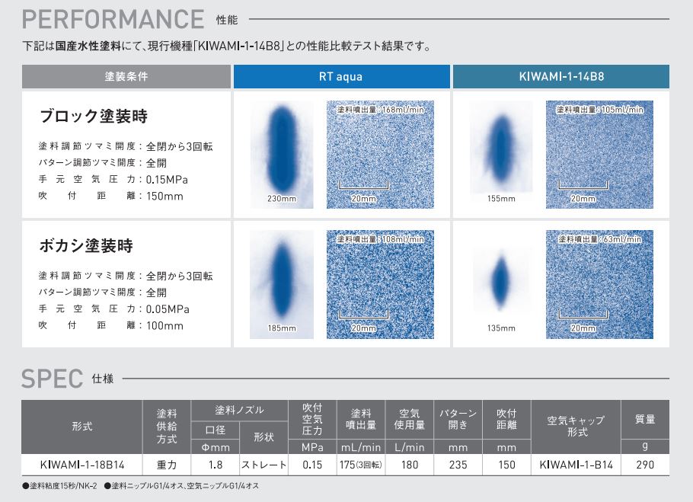The width and height of the screenshot is (693, 502).
Task: Open the 168ml/min paint texture image
Action: pyautogui.click(x=380, y=155)
